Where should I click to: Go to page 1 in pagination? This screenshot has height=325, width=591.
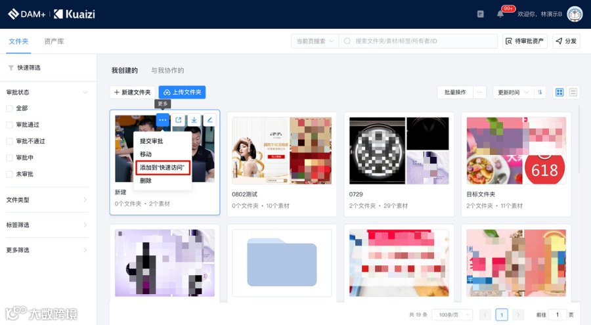(502, 314)
